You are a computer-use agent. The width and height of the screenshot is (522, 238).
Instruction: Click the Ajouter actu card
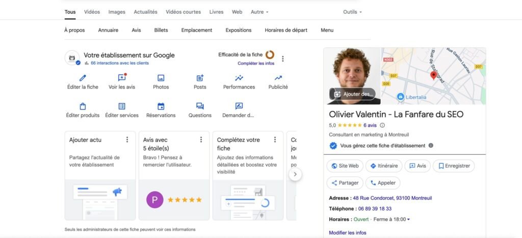pyautogui.click(x=100, y=175)
